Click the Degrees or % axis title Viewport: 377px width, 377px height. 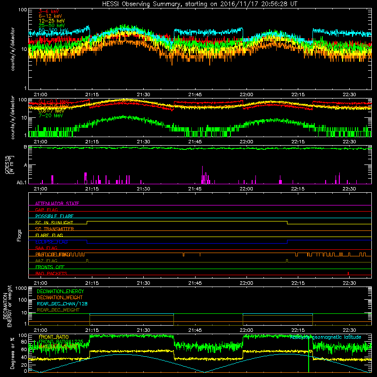(x=12, y=353)
